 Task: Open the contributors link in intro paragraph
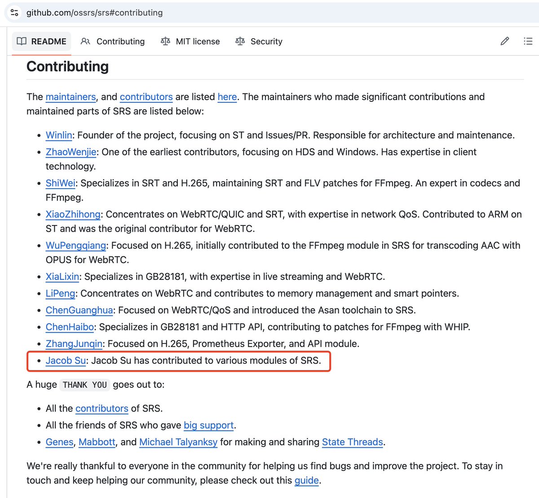click(146, 97)
